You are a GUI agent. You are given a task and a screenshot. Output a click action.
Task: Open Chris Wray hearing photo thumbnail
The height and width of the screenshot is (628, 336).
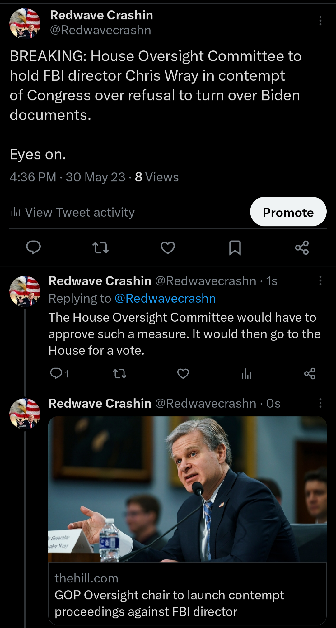click(x=187, y=489)
